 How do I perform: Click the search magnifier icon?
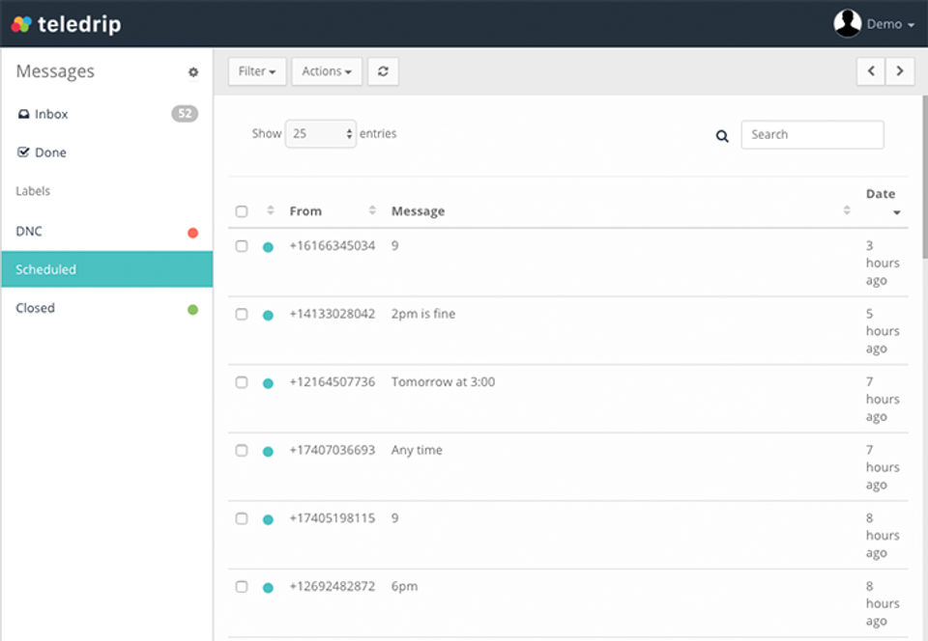coord(722,136)
